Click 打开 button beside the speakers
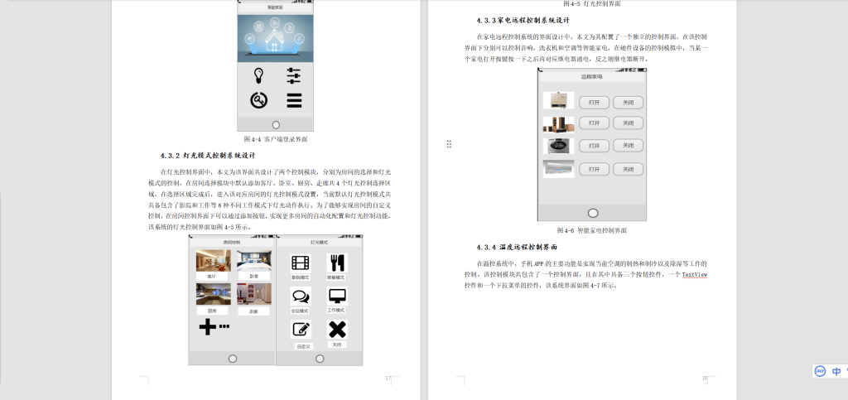 pos(595,123)
